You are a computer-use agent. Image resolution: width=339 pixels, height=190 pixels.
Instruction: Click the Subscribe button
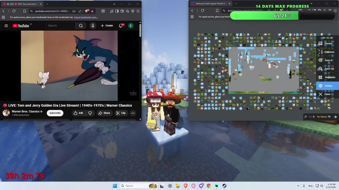pyautogui.click(x=55, y=113)
